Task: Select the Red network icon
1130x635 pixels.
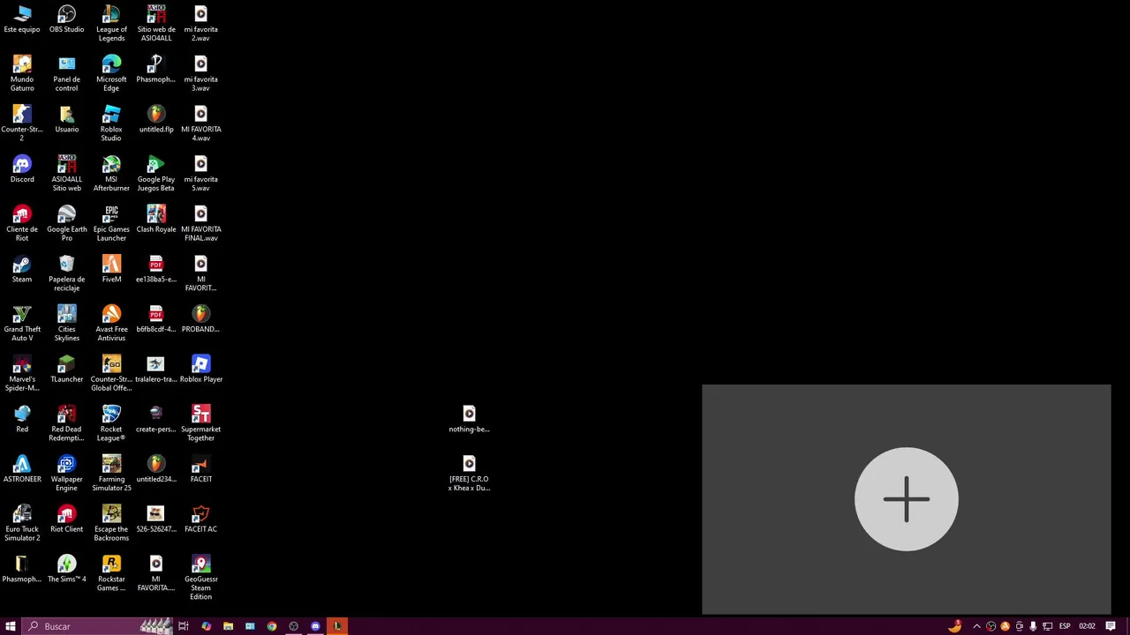Action: coord(22,419)
